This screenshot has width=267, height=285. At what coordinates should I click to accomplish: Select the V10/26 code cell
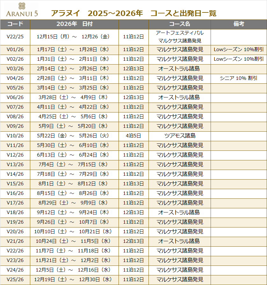click(15, 136)
